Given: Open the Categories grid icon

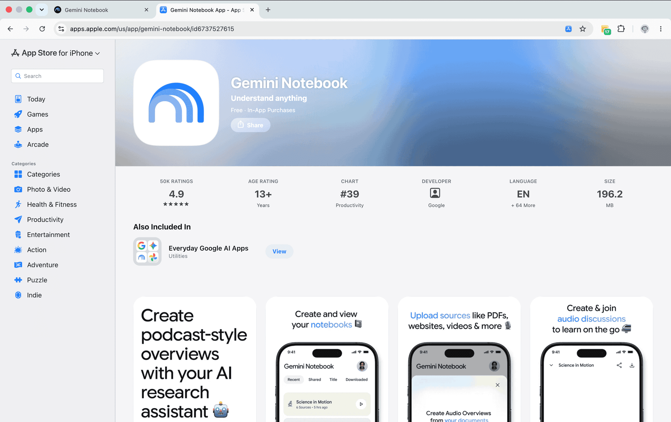Looking at the screenshot, I should pos(18,174).
